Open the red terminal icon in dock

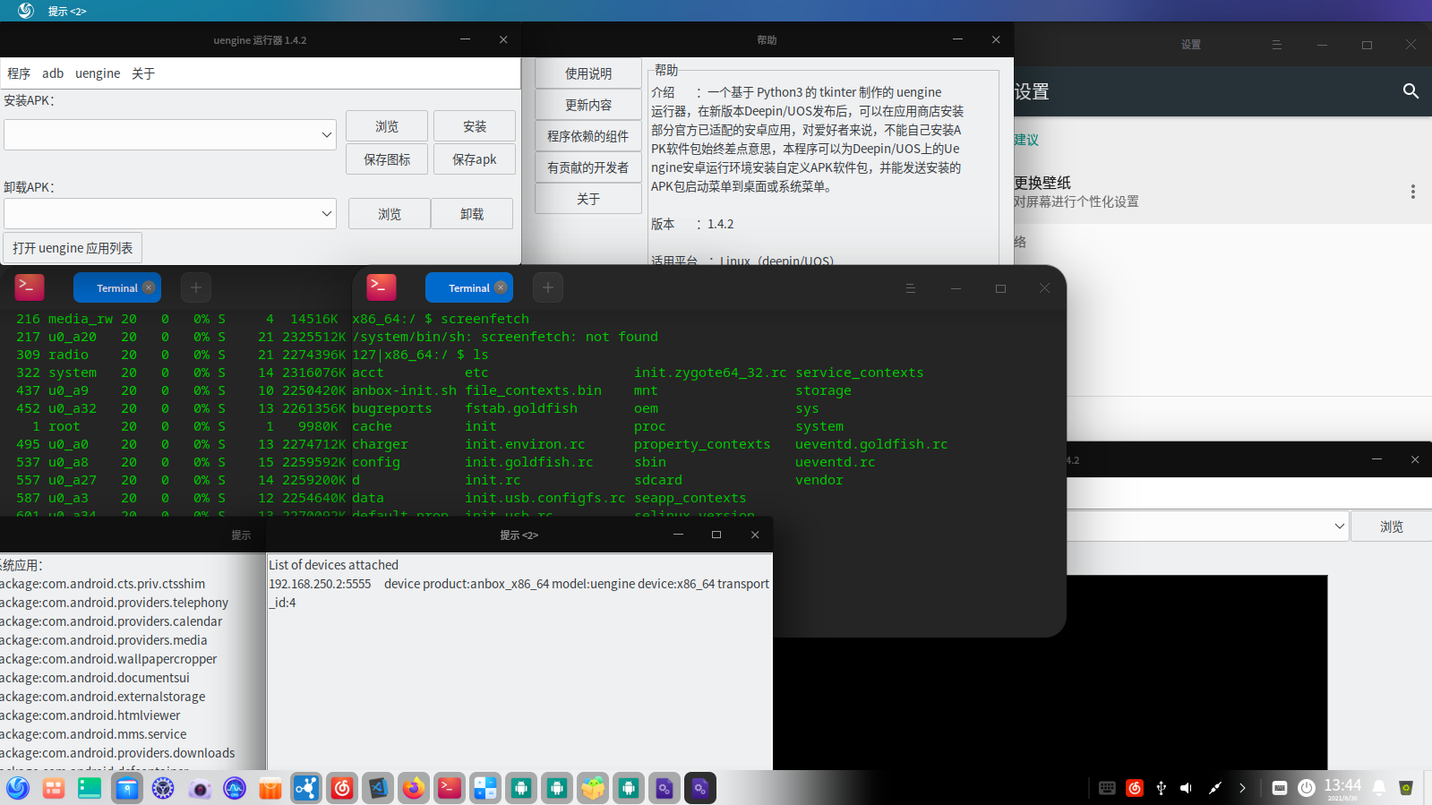point(450,788)
